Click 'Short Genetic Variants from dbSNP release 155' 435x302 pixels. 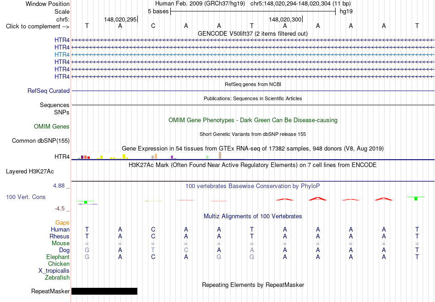[x=253, y=134]
